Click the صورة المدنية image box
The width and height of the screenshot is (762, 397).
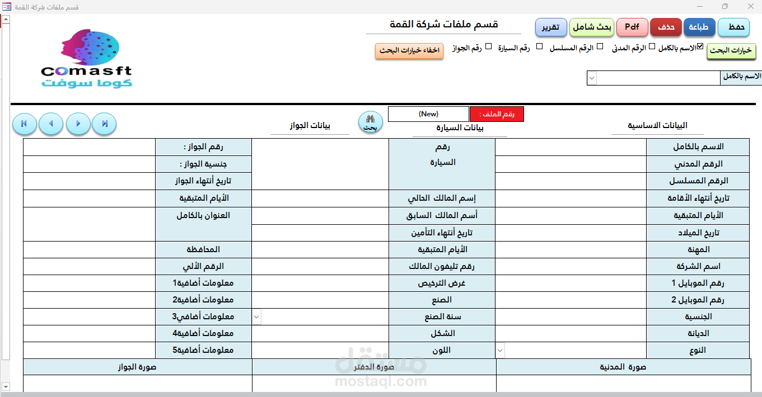[624, 384]
